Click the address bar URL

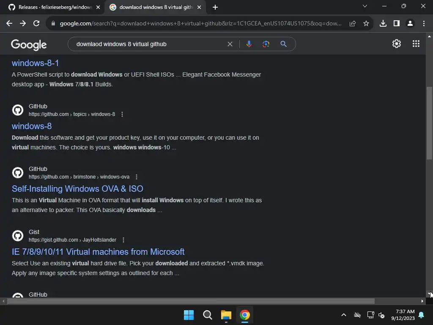200,24
